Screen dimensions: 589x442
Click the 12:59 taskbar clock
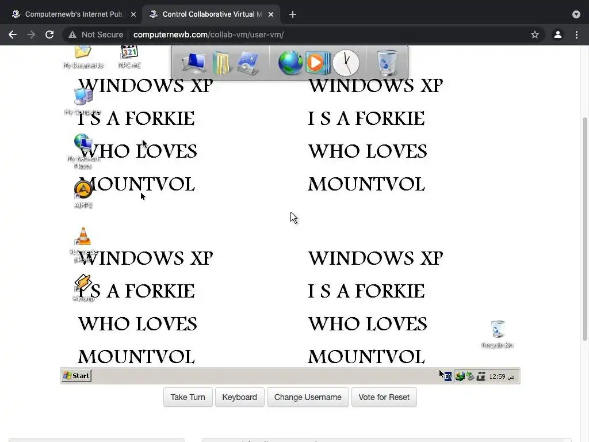coord(502,376)
